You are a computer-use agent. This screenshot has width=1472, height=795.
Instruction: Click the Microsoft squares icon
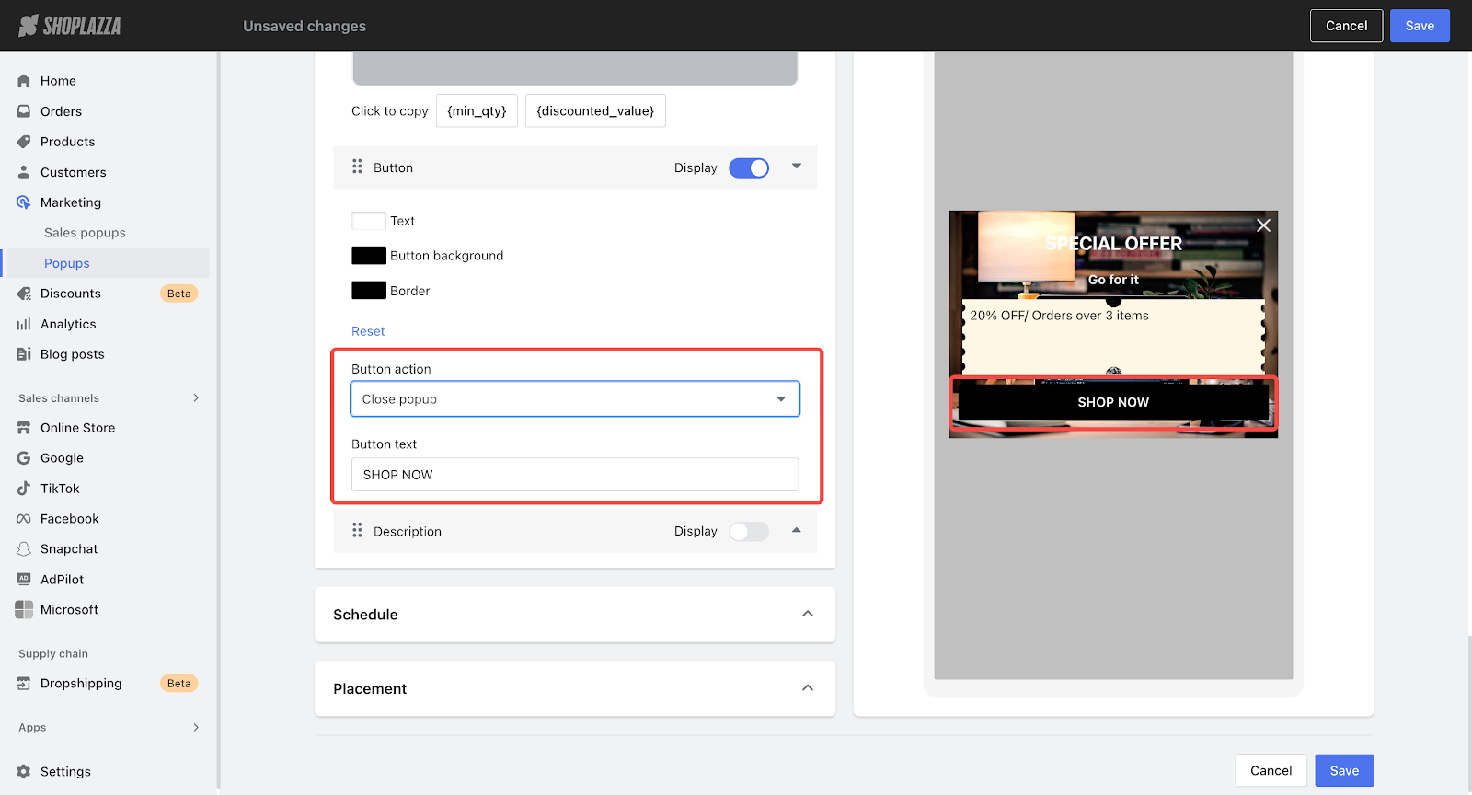tap(24, 610)
